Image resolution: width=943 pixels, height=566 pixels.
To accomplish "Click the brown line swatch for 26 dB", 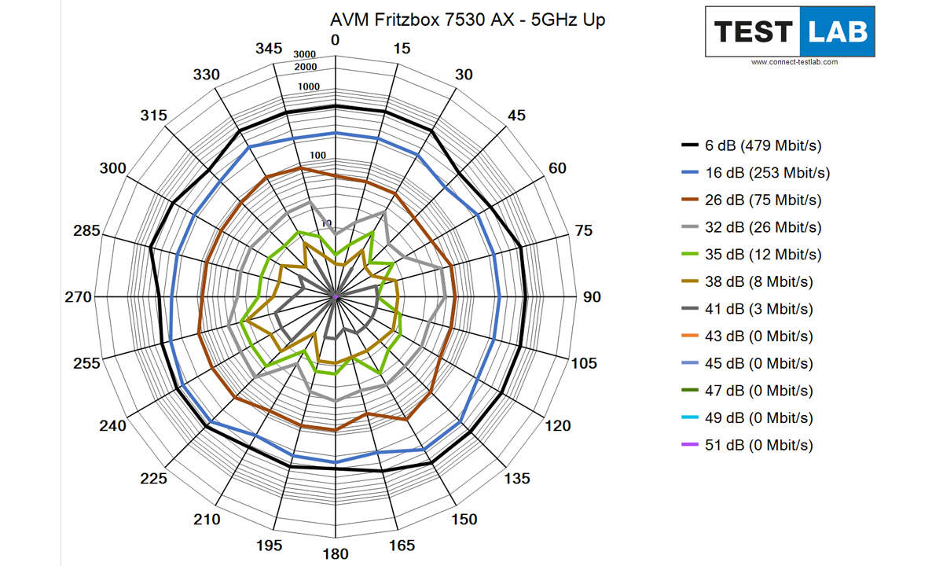I will 690,200.
